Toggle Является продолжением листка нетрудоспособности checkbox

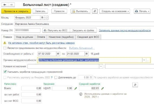tap(5, 48)
